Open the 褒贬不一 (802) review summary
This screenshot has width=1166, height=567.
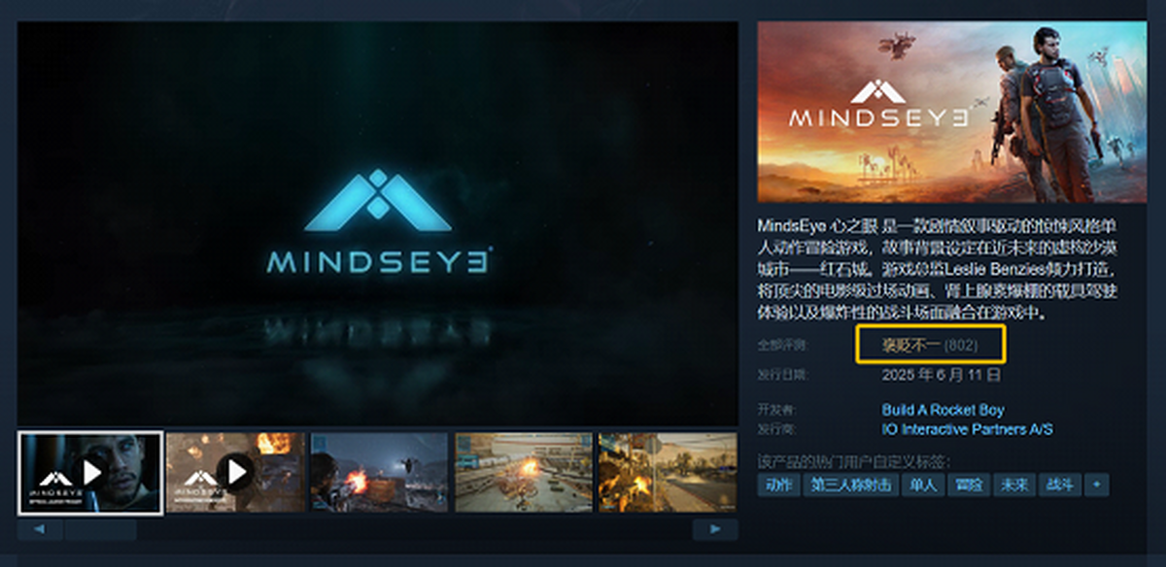click(929, 345)
